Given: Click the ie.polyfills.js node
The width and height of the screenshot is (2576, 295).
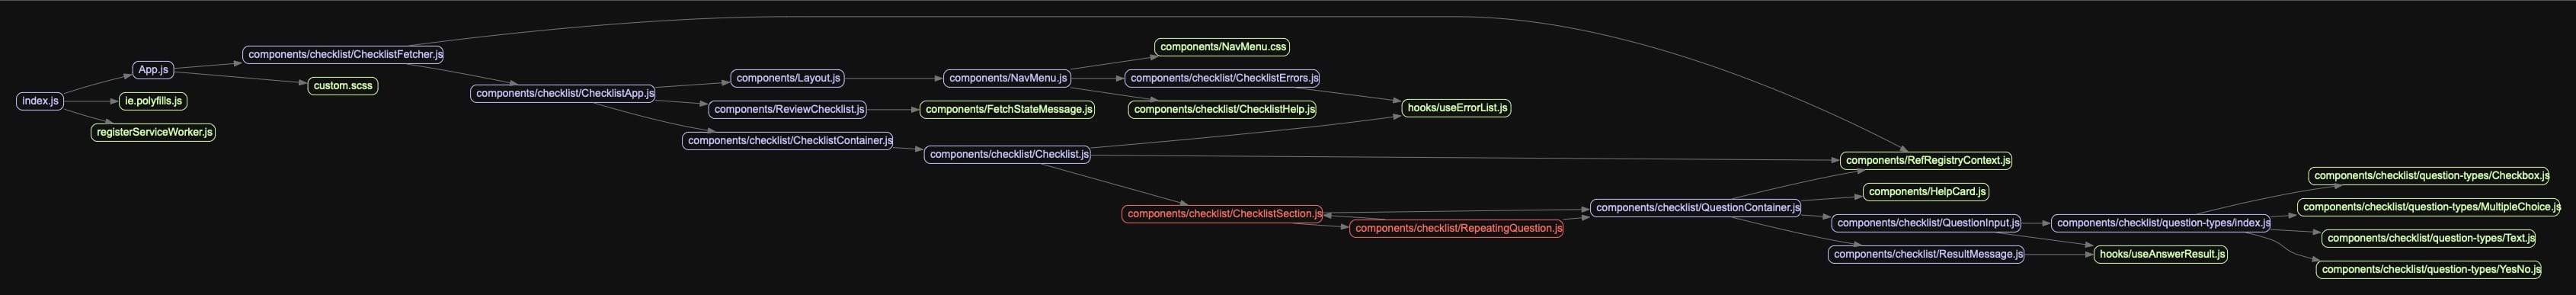Looking at the screenshot, I should pyautogui.click(x=153, y=101).
